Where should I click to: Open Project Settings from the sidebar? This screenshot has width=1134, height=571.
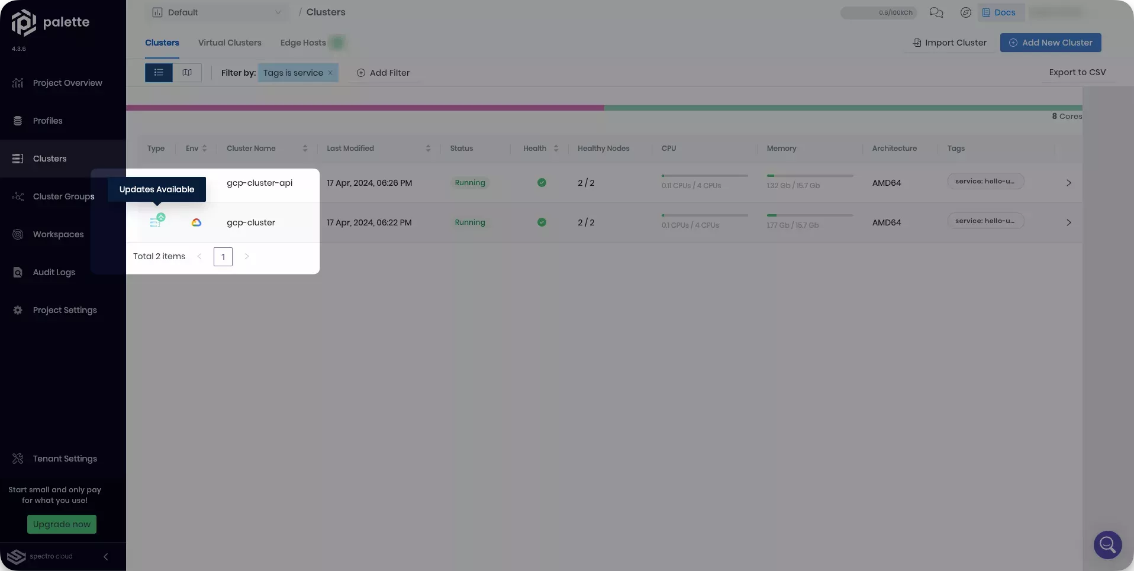coord(65,310)
